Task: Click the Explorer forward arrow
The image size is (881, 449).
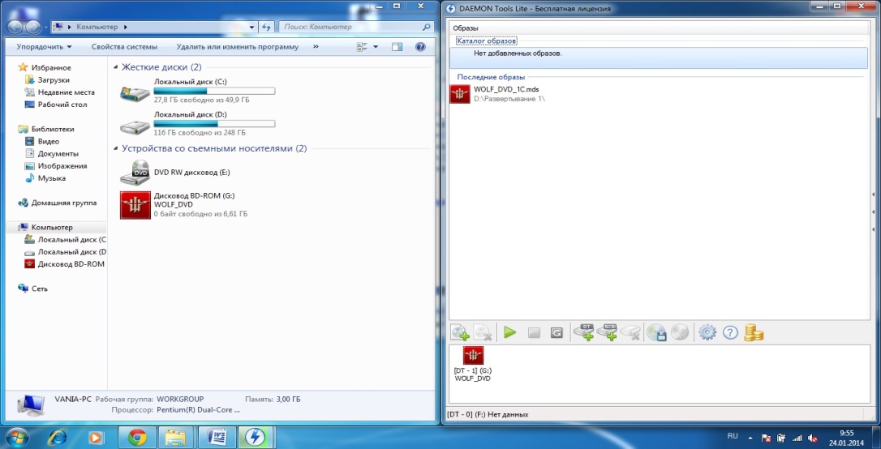Action: 32,27
